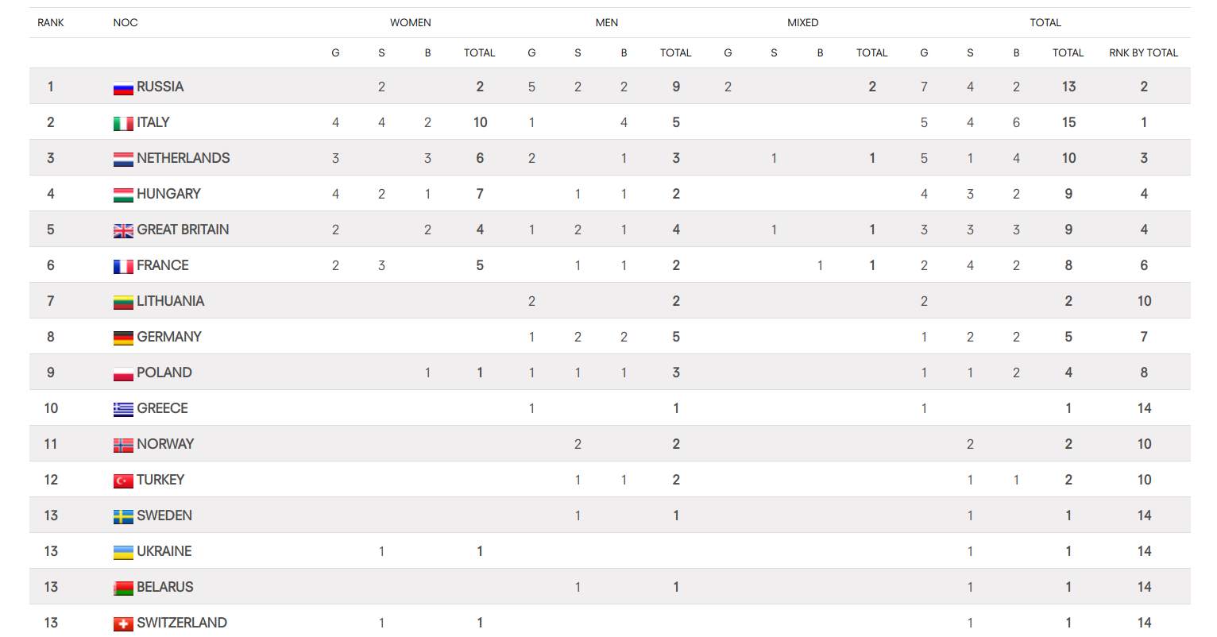
Task: Click the WOMEN group column header
Action: click(x=411, y=23)
